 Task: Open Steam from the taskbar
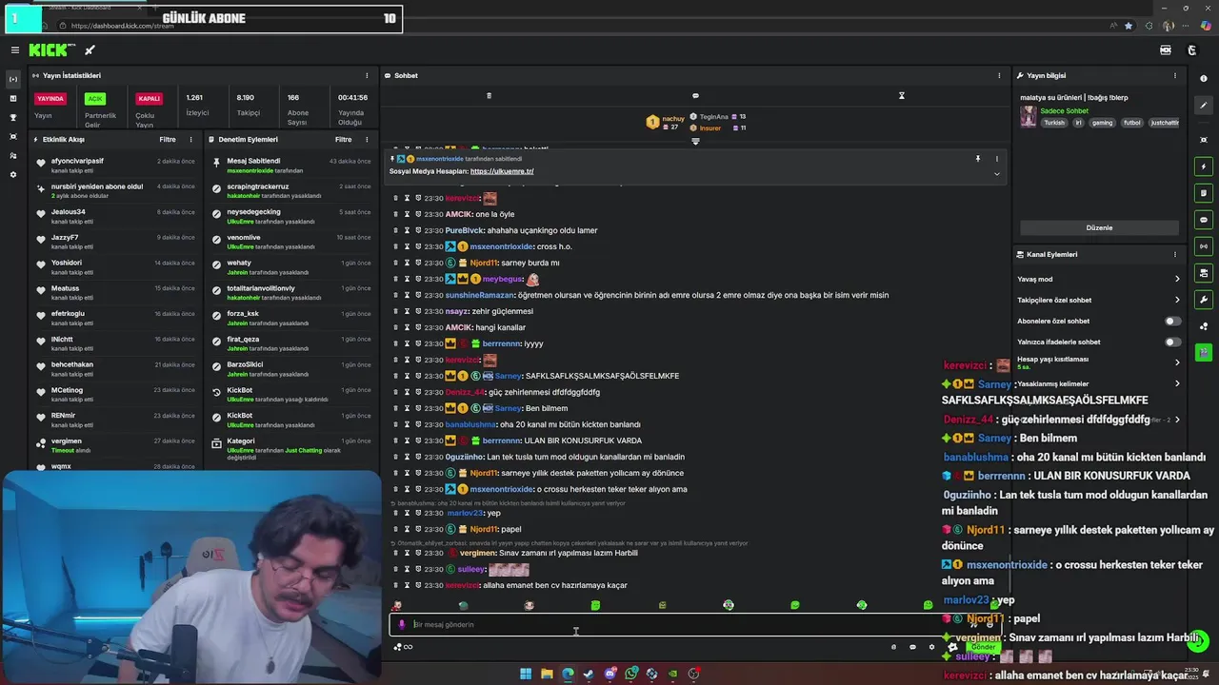589,674
